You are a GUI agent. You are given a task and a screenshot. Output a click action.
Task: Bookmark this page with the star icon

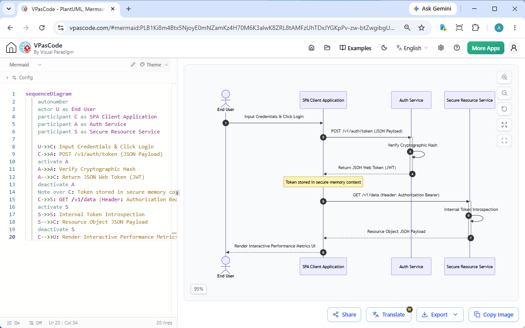coord(421,28)
